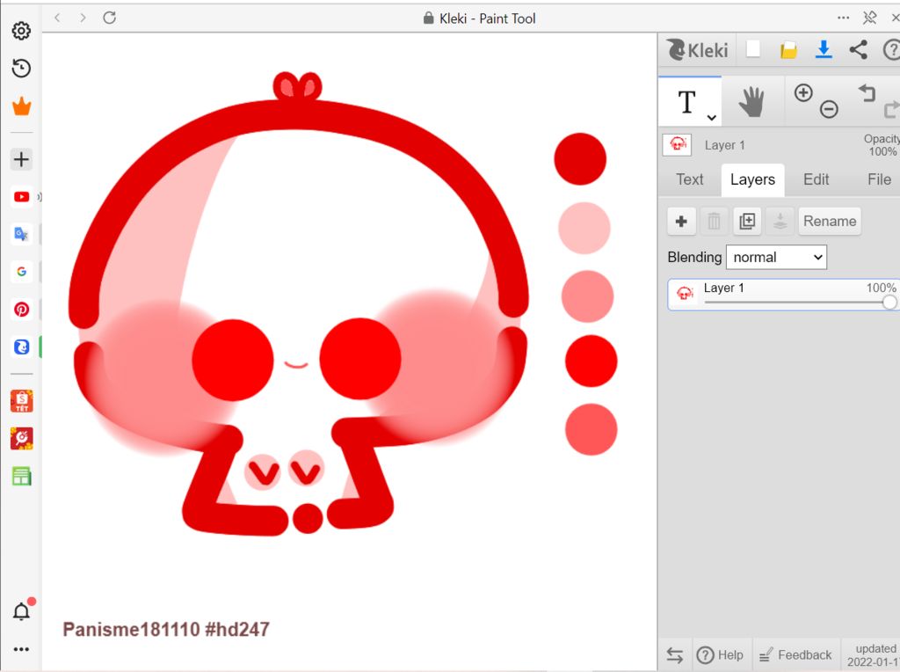Duplicate the current layer
The image size is (900, 672).
747,221
